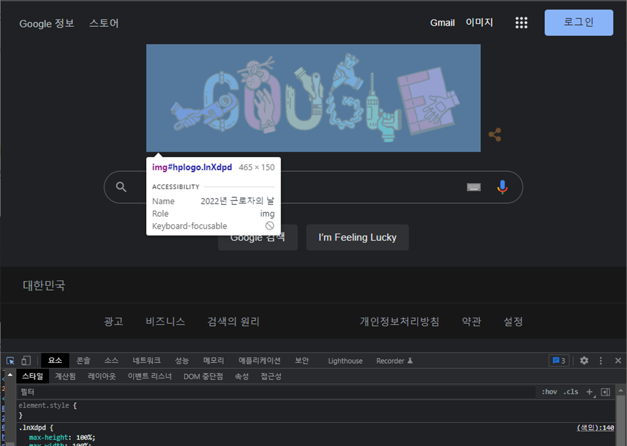This screenshot has width=627, height=446.
Task: Open the on-screen keyboard input tool
Action: (x=473, y=187)
